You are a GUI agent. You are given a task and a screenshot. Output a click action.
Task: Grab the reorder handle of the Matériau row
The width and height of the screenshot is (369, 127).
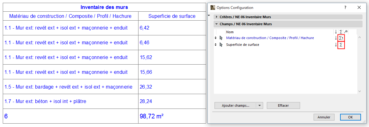tap(216, 38)
